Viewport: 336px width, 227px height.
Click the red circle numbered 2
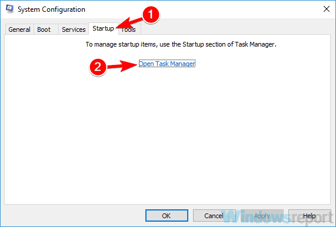coord(98,67)
